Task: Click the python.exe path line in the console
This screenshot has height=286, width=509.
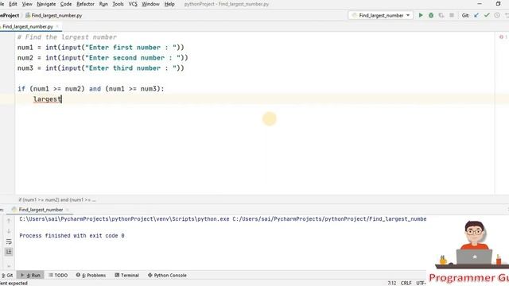Action: [x=223, y=219]
